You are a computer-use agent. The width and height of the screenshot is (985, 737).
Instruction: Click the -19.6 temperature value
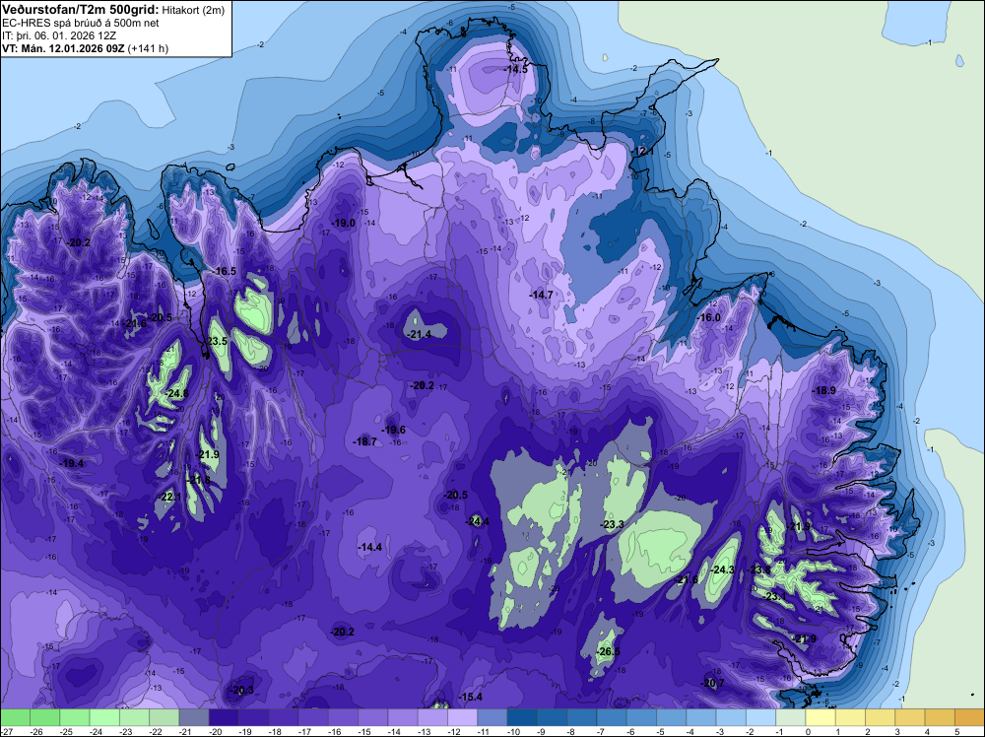[393, 431]
